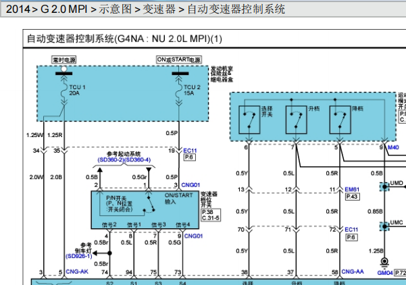Click the CNG-AK connector label
Screen dimensions: 406x285
(77, 271)
